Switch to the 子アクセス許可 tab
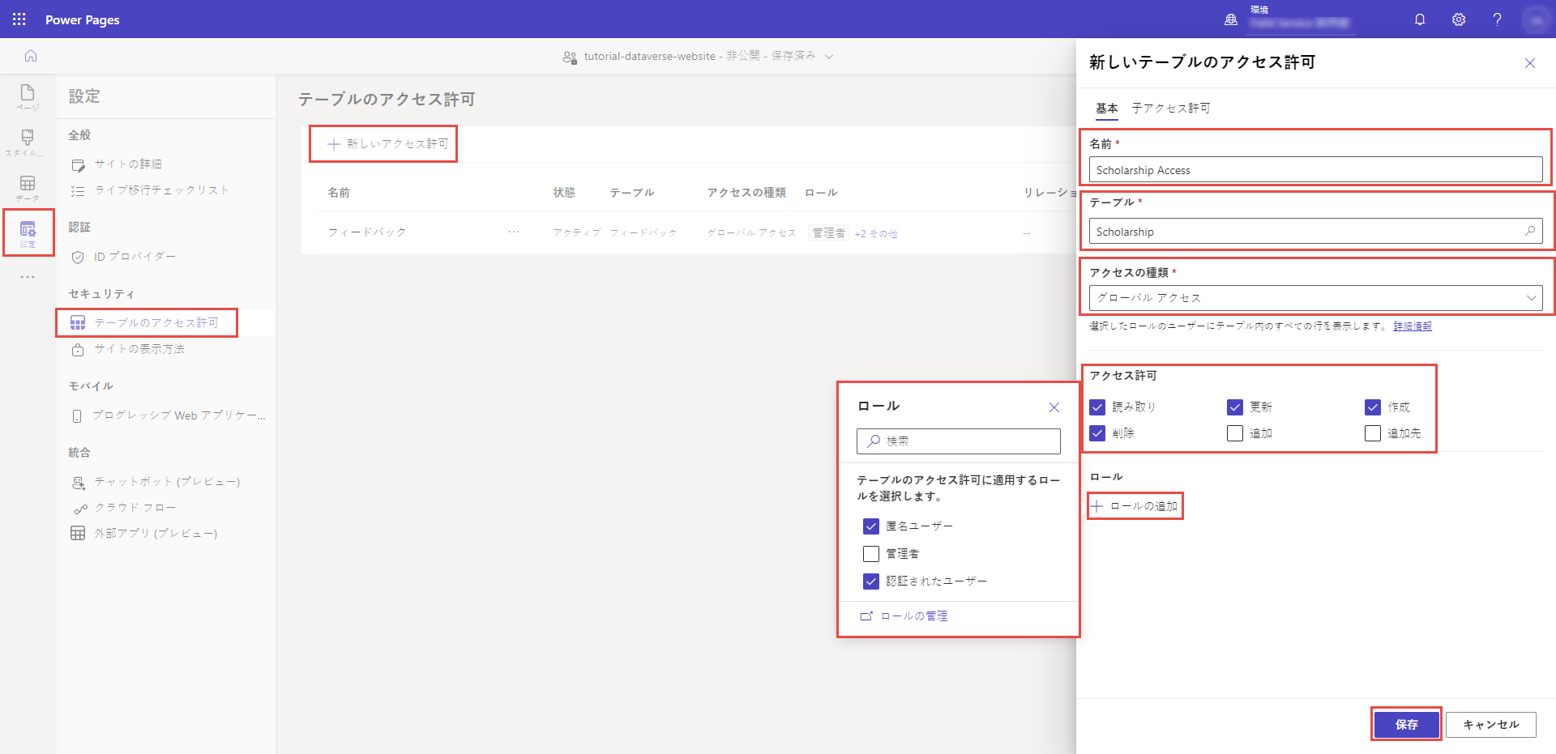The width and height of the screenshot is (1556, 754). pyautogui.click(x=1169, y=108)
